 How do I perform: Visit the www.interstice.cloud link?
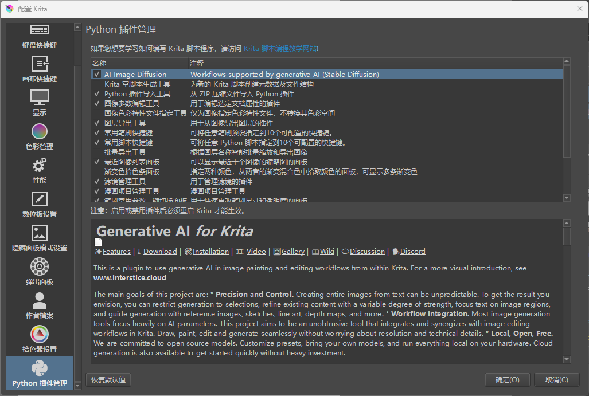130,278
